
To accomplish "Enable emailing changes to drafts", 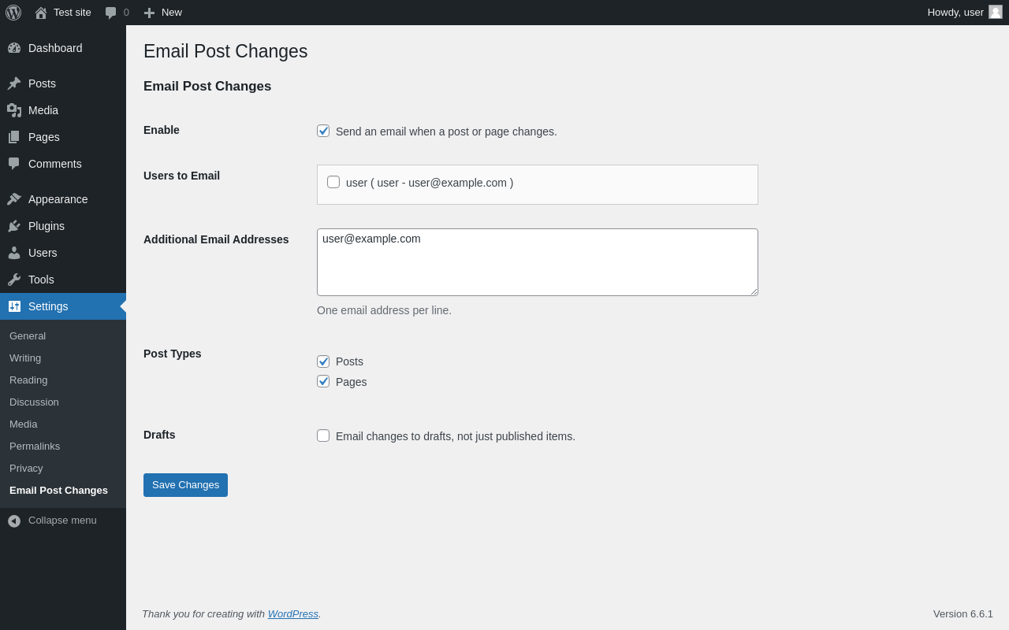I will click(x=323, y=435).
